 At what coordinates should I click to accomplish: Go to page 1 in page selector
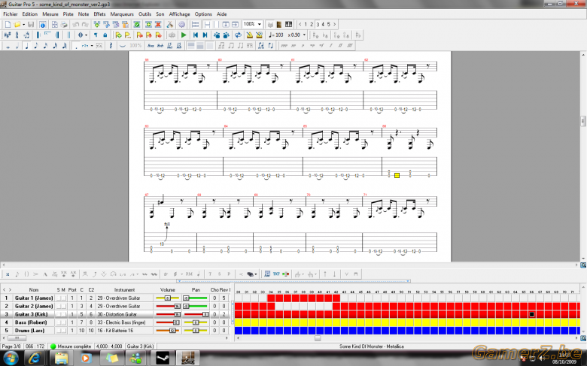tap(306, 24)
